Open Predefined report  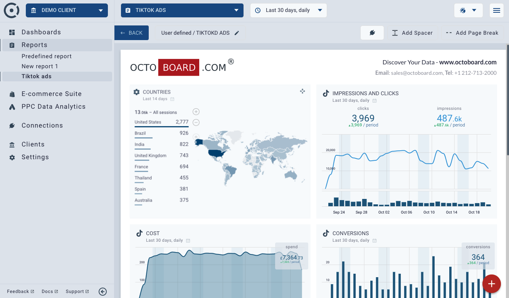[x=47, y=56]
